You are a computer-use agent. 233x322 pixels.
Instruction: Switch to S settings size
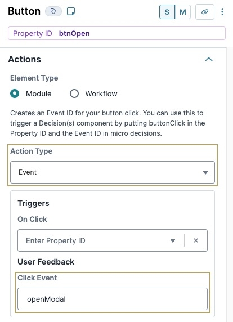(167, 12)
